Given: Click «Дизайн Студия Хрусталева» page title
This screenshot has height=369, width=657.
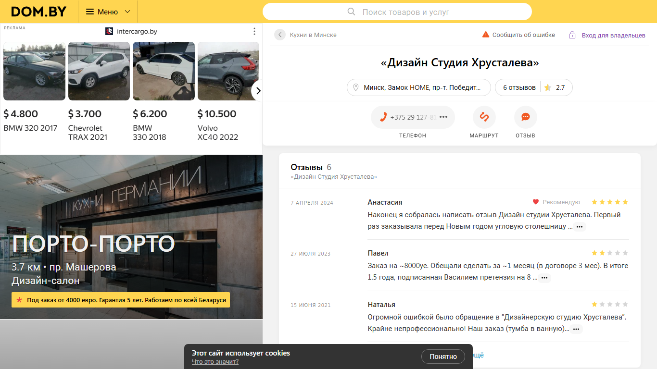Looking at the screenshot, I should tap(460, 62).
